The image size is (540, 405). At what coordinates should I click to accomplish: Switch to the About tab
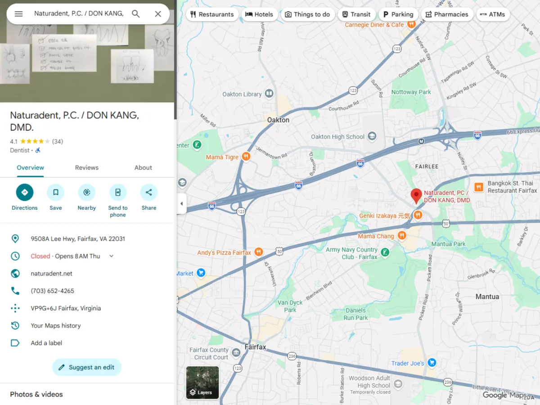(143, 168)
